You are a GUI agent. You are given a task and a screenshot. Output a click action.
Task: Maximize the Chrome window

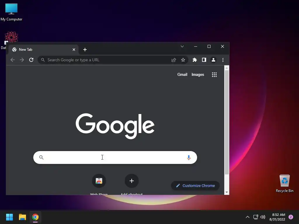pos(209,46)
